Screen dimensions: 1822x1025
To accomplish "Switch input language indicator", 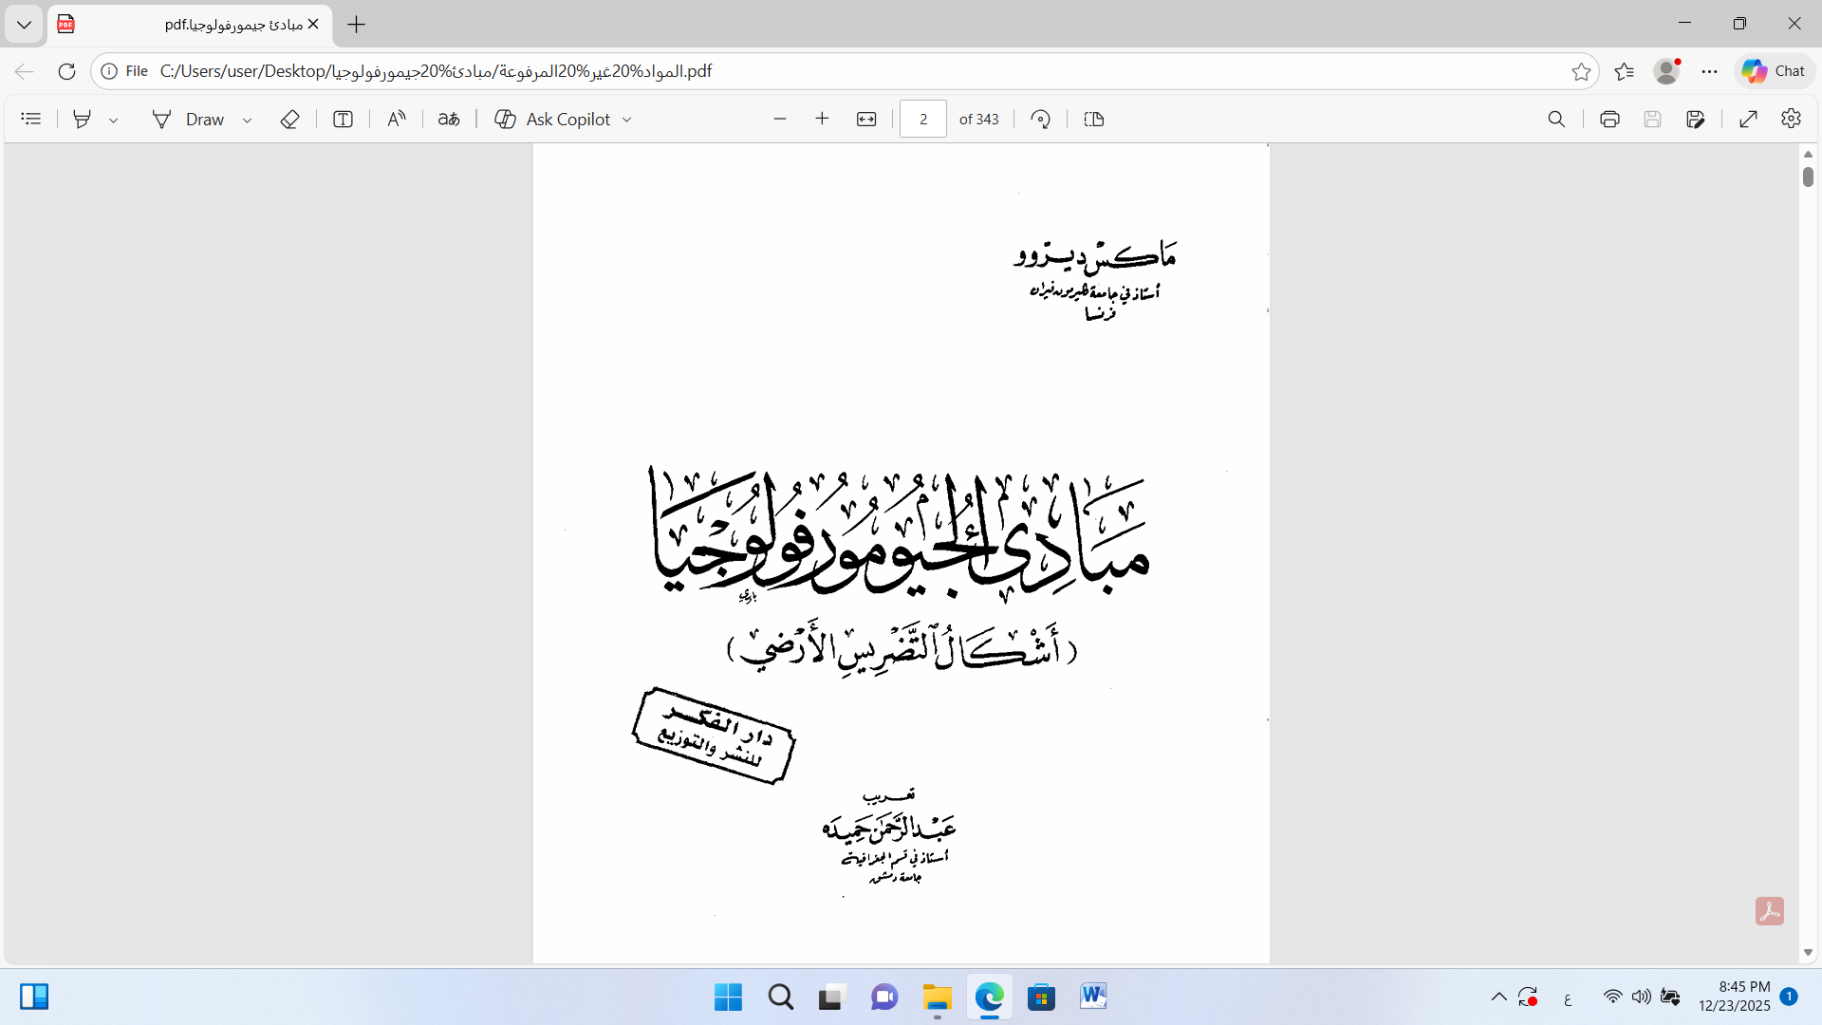I will click(x=1568, y=997).
